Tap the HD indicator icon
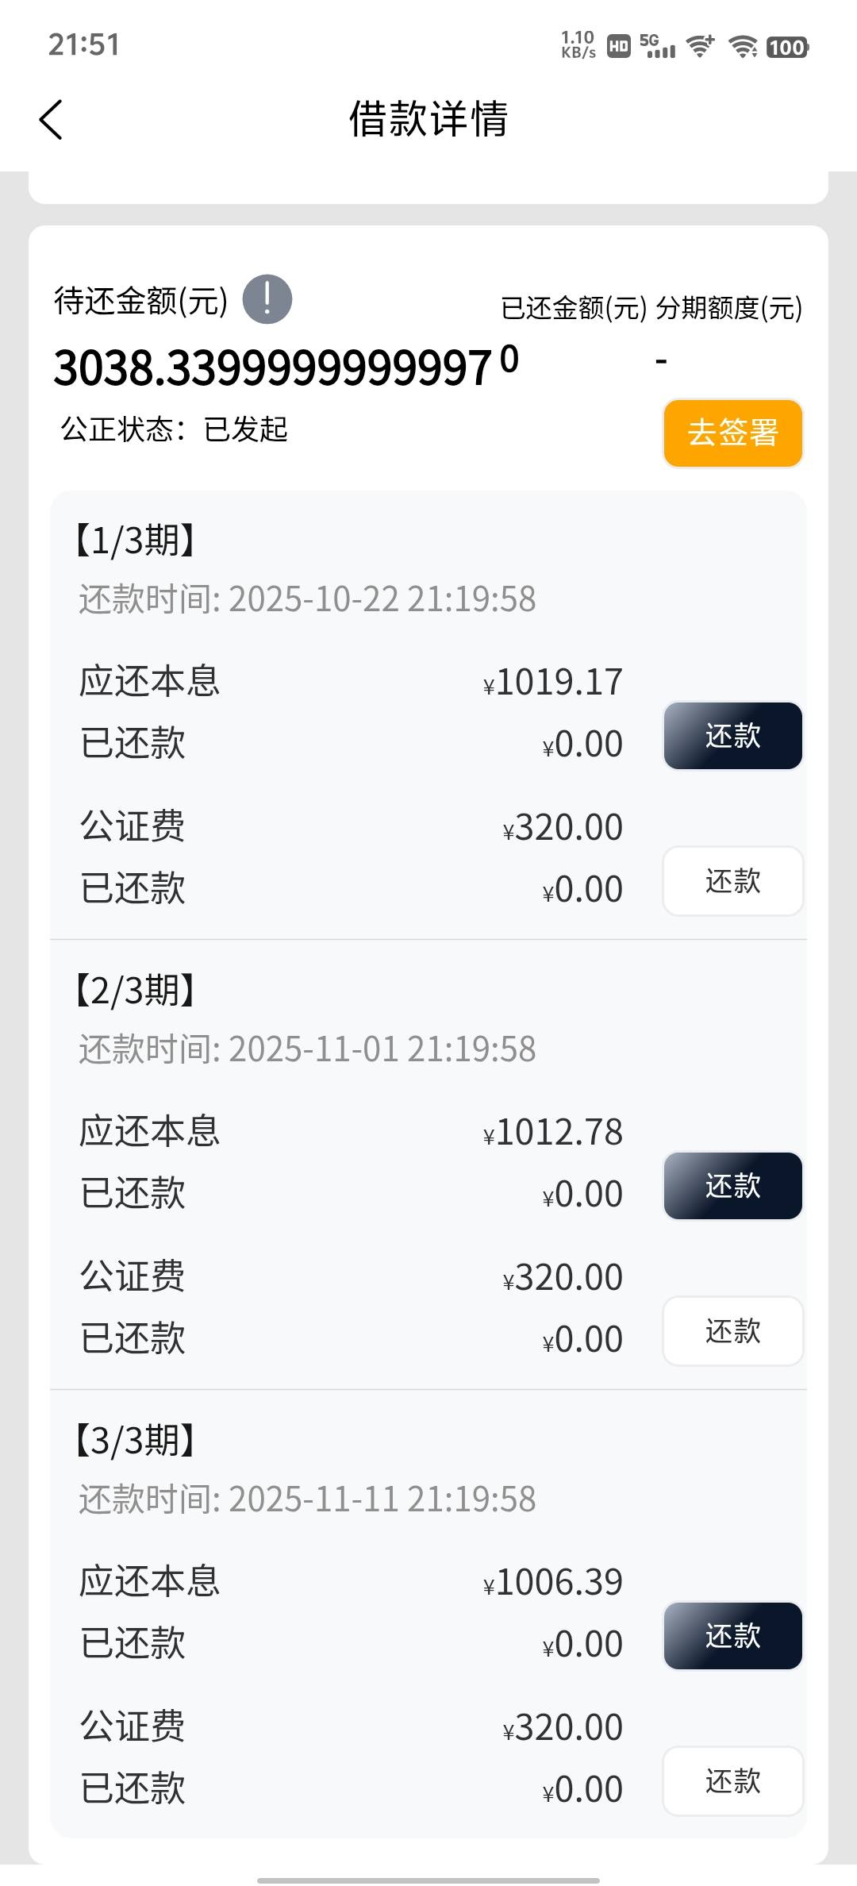Image resolution: width=857 pixels, height=1886 pixels. tap(619, 47)
